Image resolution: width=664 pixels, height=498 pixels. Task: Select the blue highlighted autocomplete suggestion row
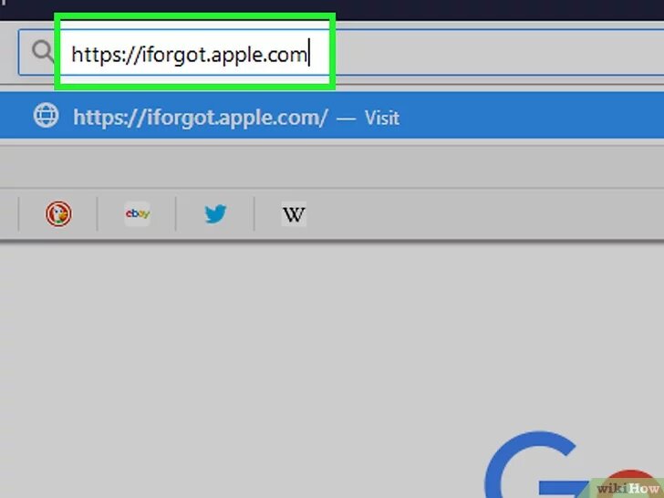(332, 115)
